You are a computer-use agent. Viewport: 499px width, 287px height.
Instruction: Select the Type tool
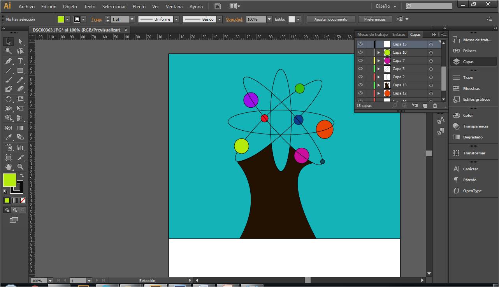(x=20, y=61)
